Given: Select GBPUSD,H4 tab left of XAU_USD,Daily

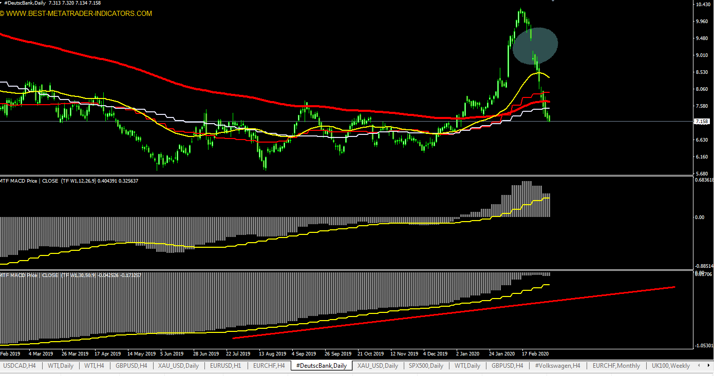Looking at the screenshot, I should point(131,366).
